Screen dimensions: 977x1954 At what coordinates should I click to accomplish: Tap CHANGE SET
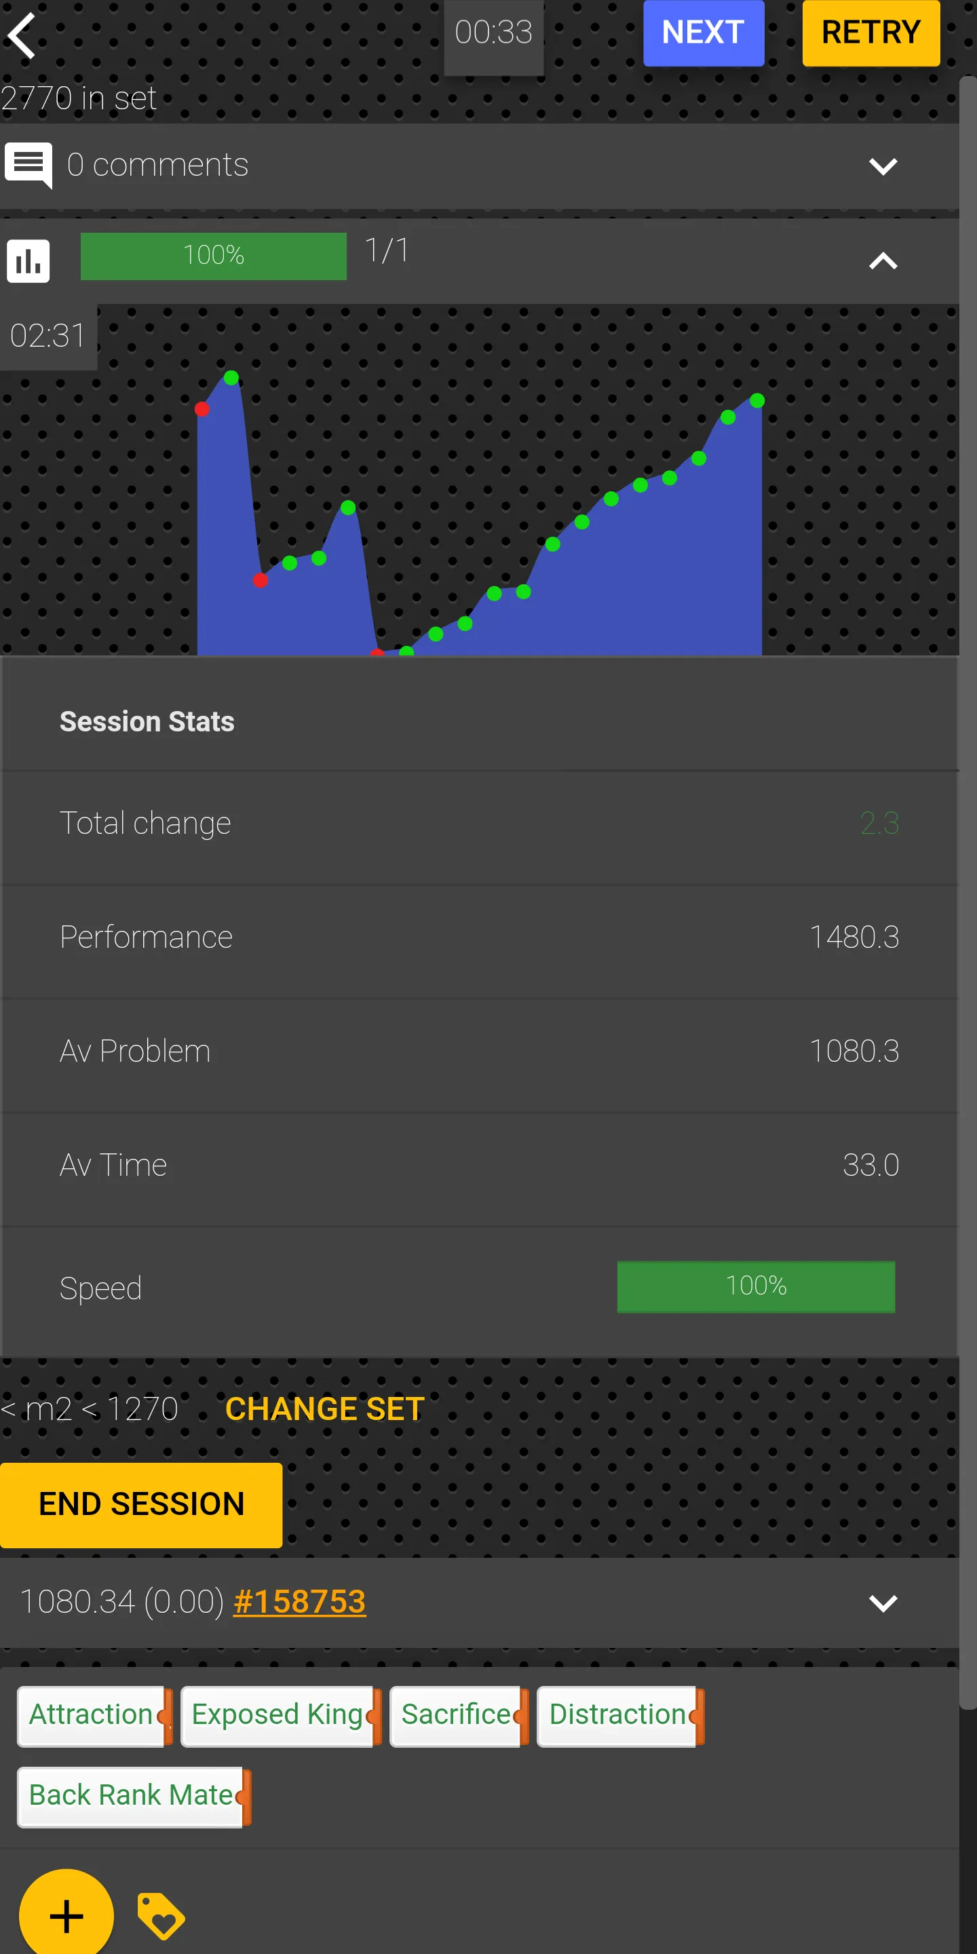point(325,1409)
